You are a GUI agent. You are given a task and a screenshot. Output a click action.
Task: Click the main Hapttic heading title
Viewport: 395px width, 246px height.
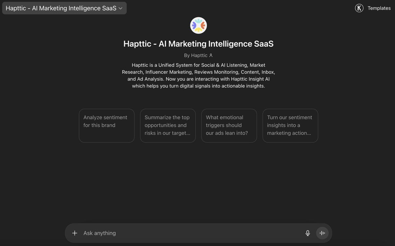[x=198, y=44]
